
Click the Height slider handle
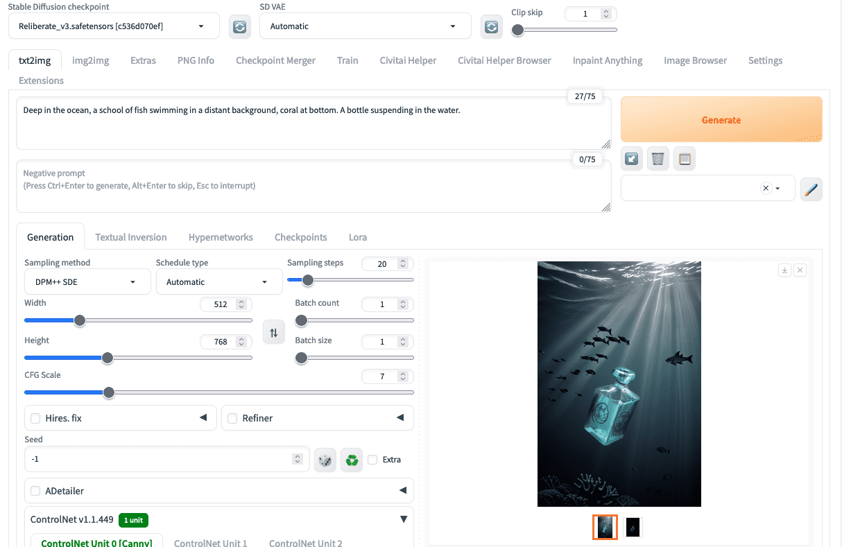pos(107,358)
